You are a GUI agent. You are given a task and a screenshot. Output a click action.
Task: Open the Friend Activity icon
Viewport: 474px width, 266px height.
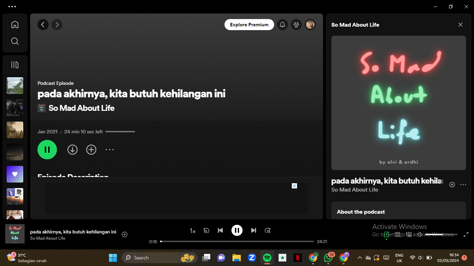click(296, 25)
